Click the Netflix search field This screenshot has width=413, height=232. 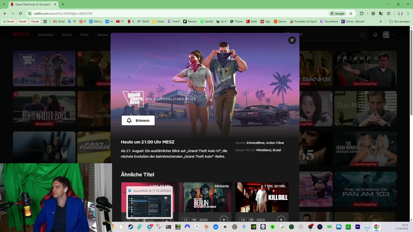pos(326,34)
